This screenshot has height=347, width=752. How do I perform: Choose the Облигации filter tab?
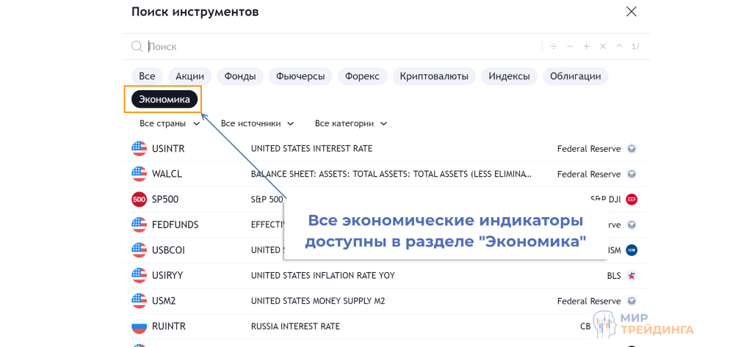point(575,76)
